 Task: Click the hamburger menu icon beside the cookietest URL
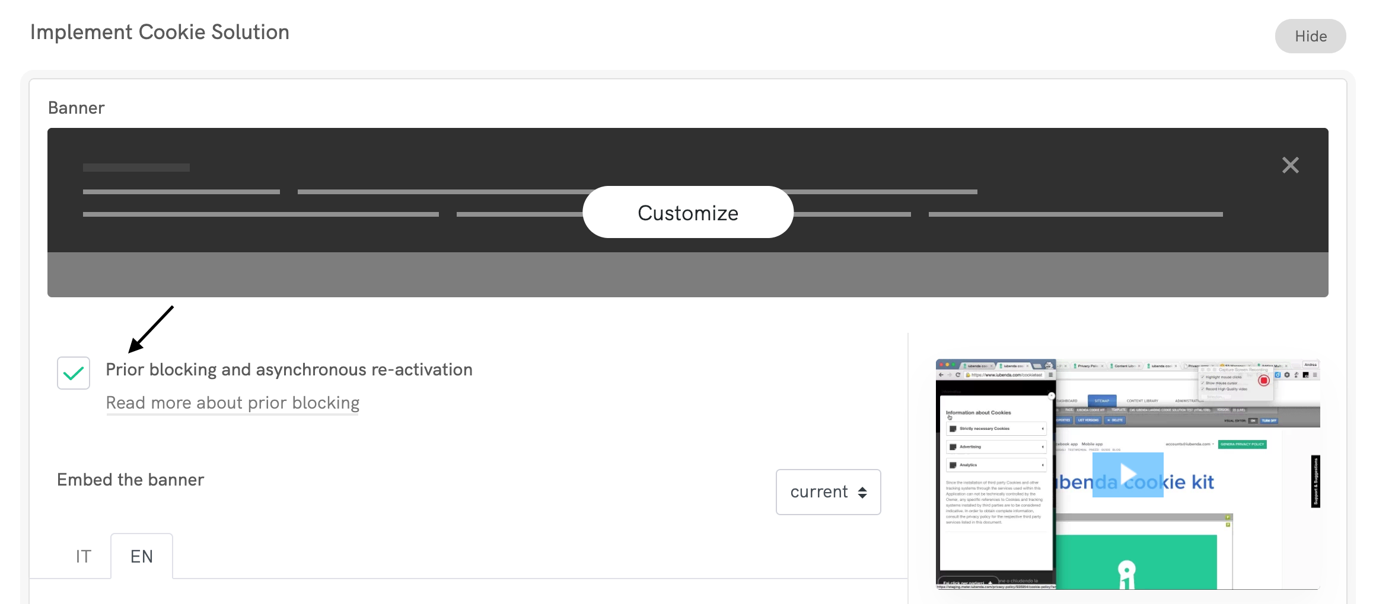coord(1050,375)
